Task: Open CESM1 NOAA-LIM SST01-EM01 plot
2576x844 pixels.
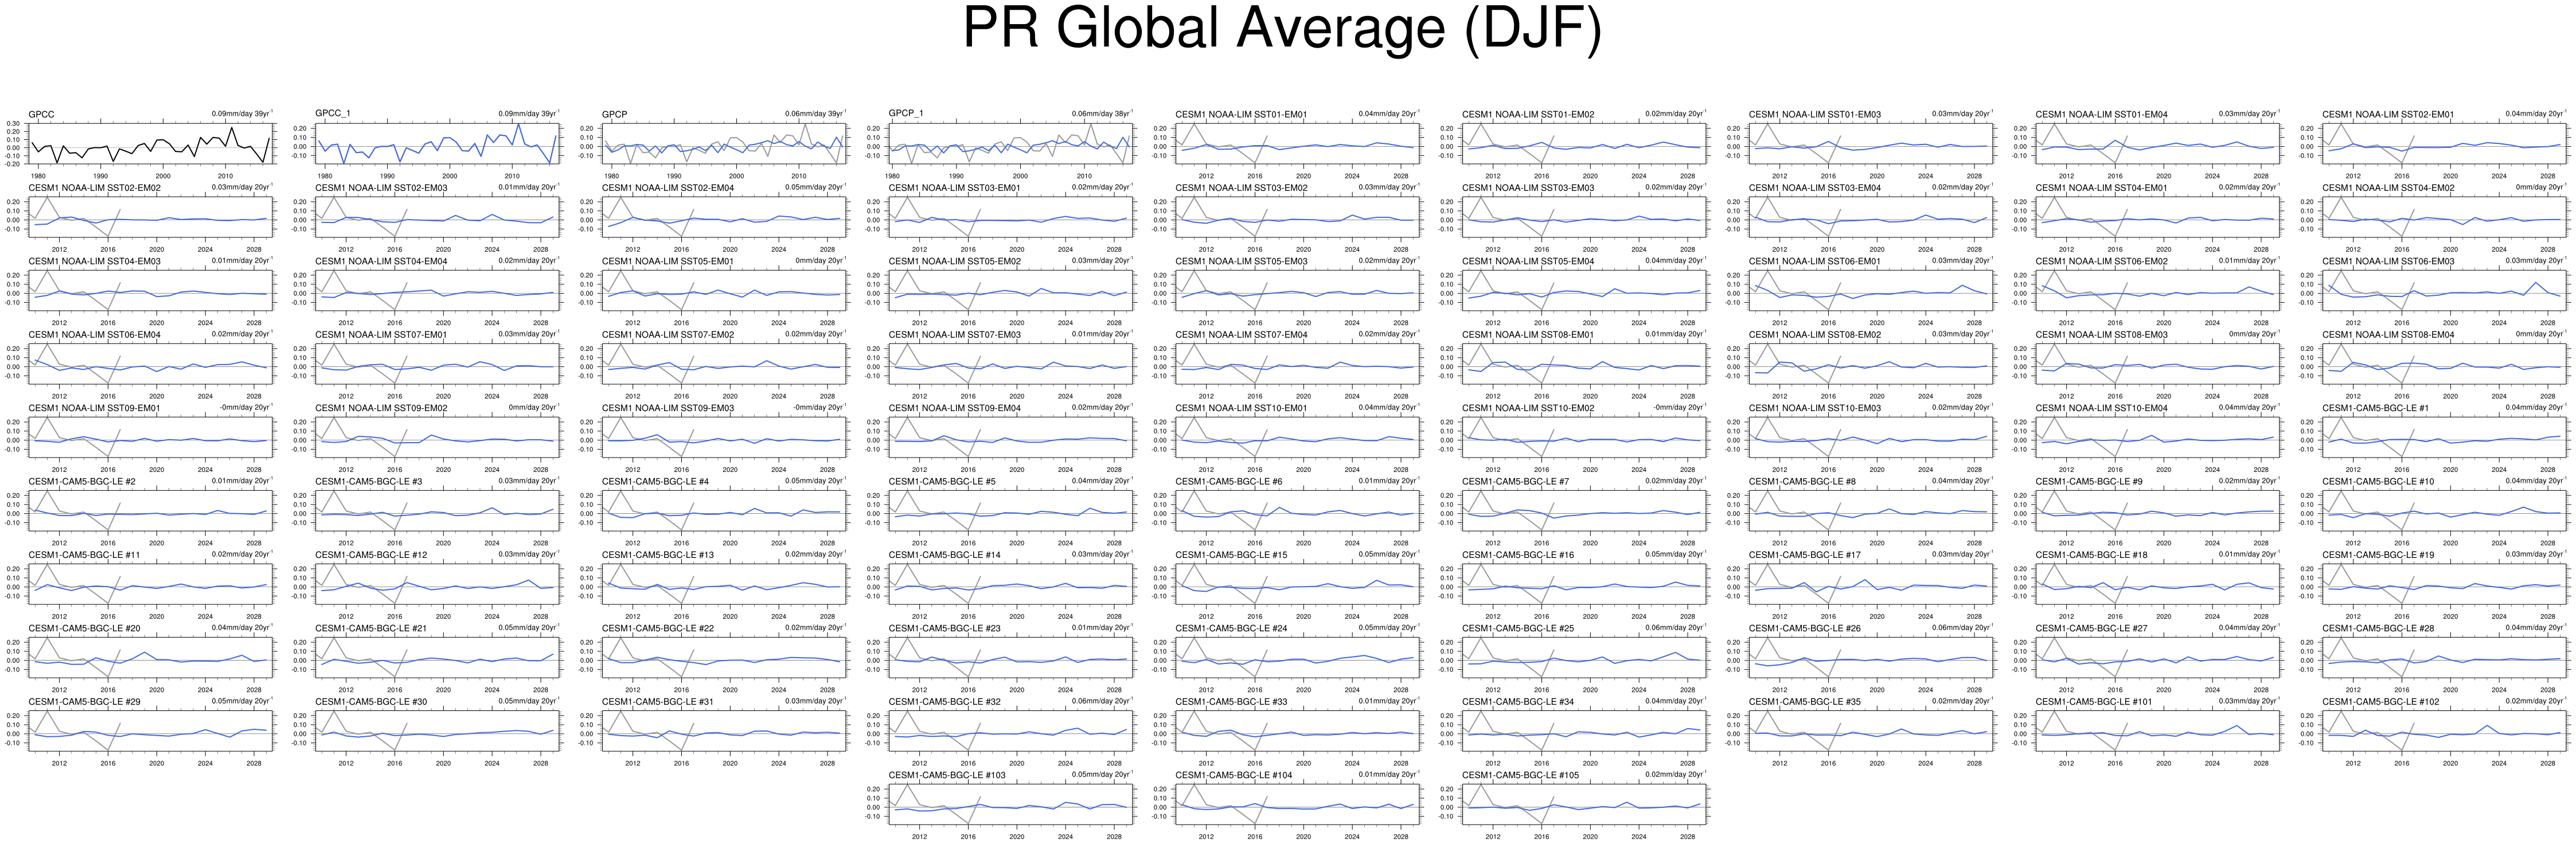Action: 1297,143
